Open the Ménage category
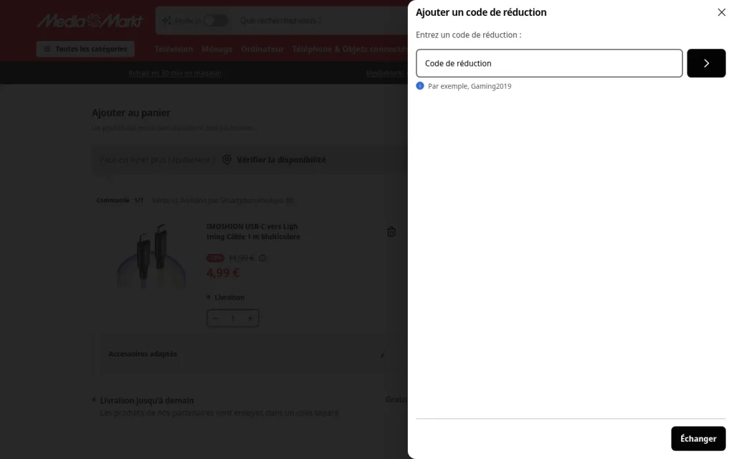Screen dimensions: 734x459 (x=216, y=49)
